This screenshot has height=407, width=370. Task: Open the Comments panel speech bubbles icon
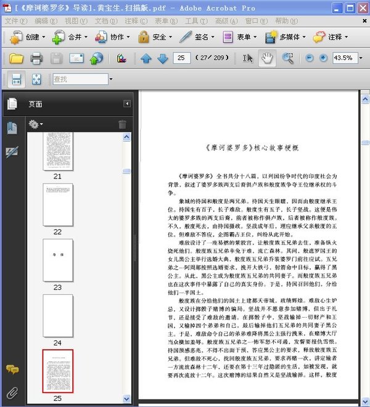[12, 369]
